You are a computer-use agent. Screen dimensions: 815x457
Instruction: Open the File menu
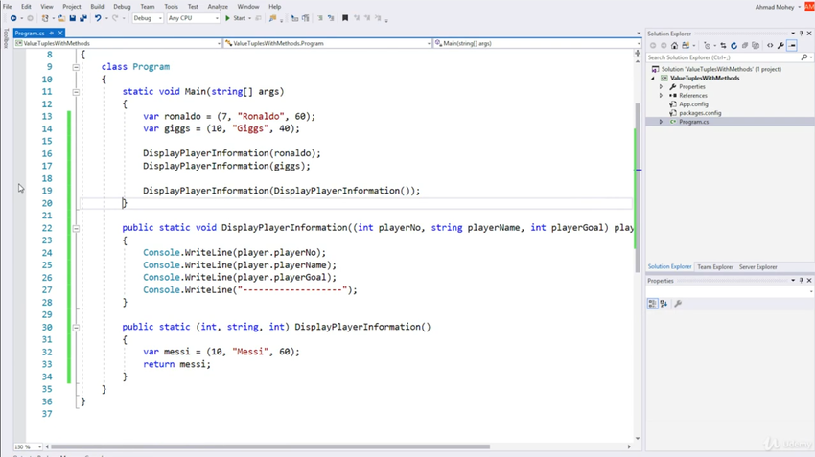8,7
